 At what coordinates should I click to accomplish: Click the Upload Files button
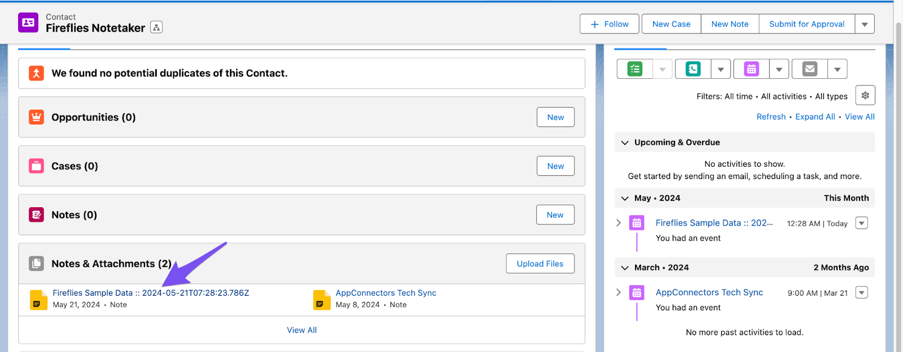point(540,264)
